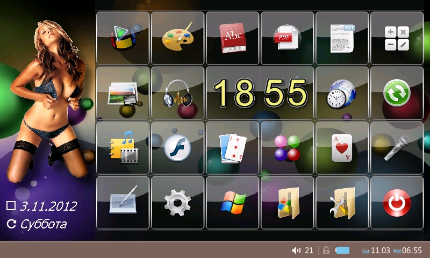Click the volume level 21
Image resolution: width=430 pixels, height=258 pixels.
click(309, 250)
